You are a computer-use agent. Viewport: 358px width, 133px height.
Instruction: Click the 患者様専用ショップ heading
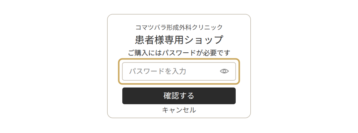179,40
